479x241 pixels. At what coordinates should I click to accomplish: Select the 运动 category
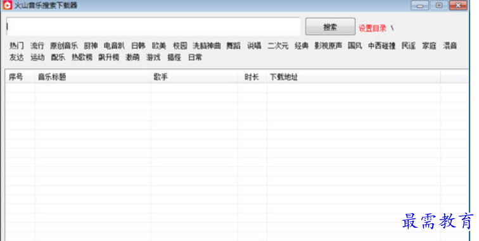37,58
